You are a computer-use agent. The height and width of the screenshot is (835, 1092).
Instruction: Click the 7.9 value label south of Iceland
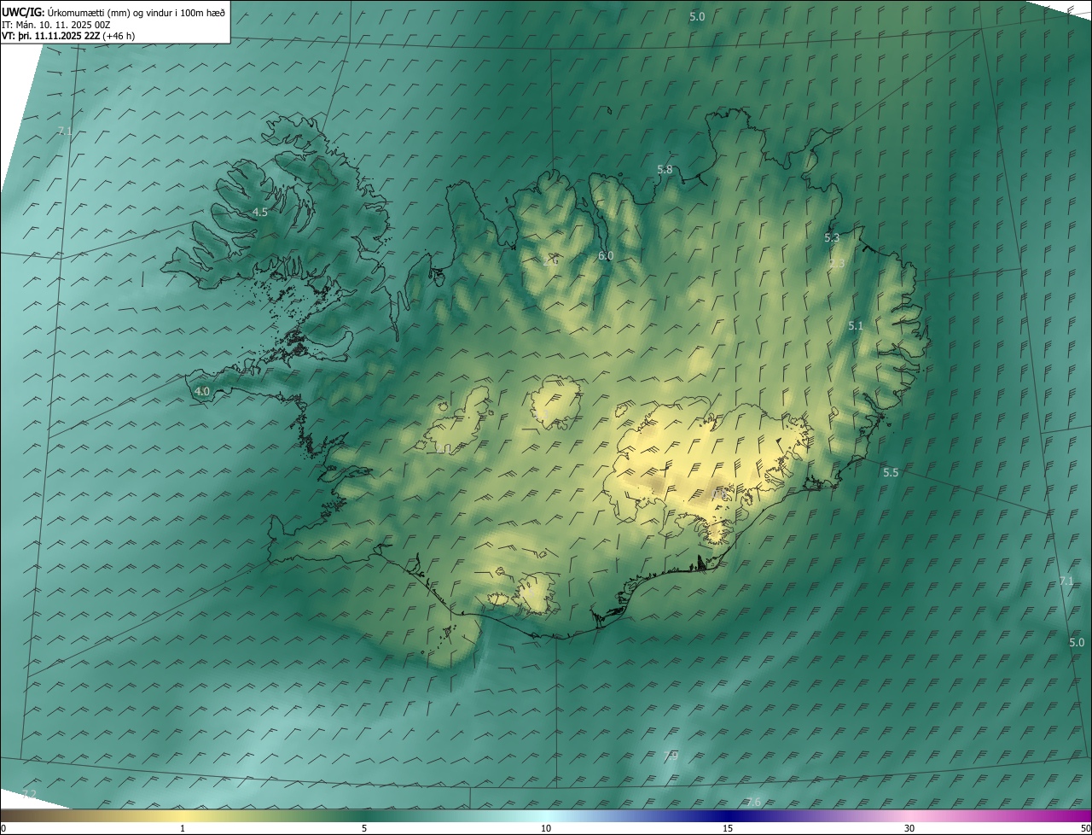coord(671,755)
